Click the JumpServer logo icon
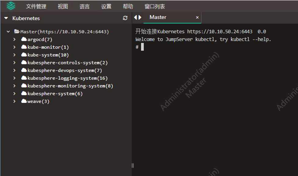298x176 pixels. [x=11, y=6]
